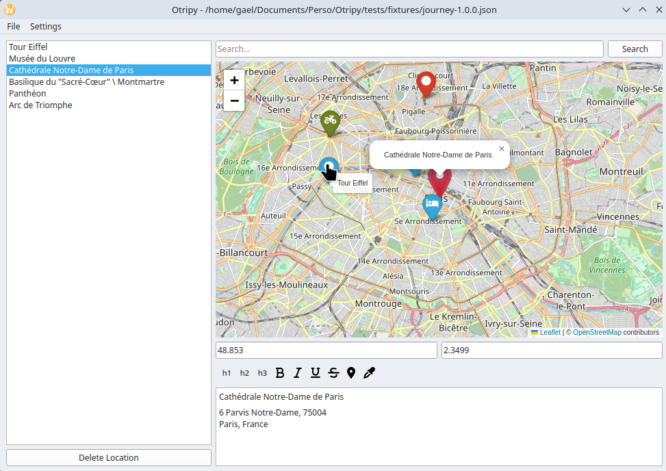Select Basilique du Sacré-Cœur list entry
Image resolution: width=666 pixels, height=471 pixels.
(x=109, y=82)
